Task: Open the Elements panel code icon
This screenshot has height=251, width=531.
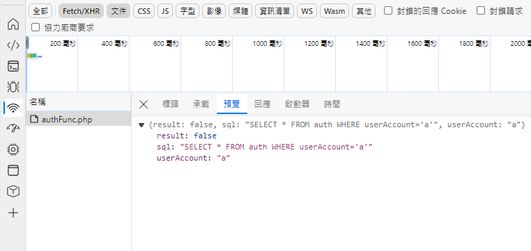Action: pyautogui.click(x=13, y=45)
